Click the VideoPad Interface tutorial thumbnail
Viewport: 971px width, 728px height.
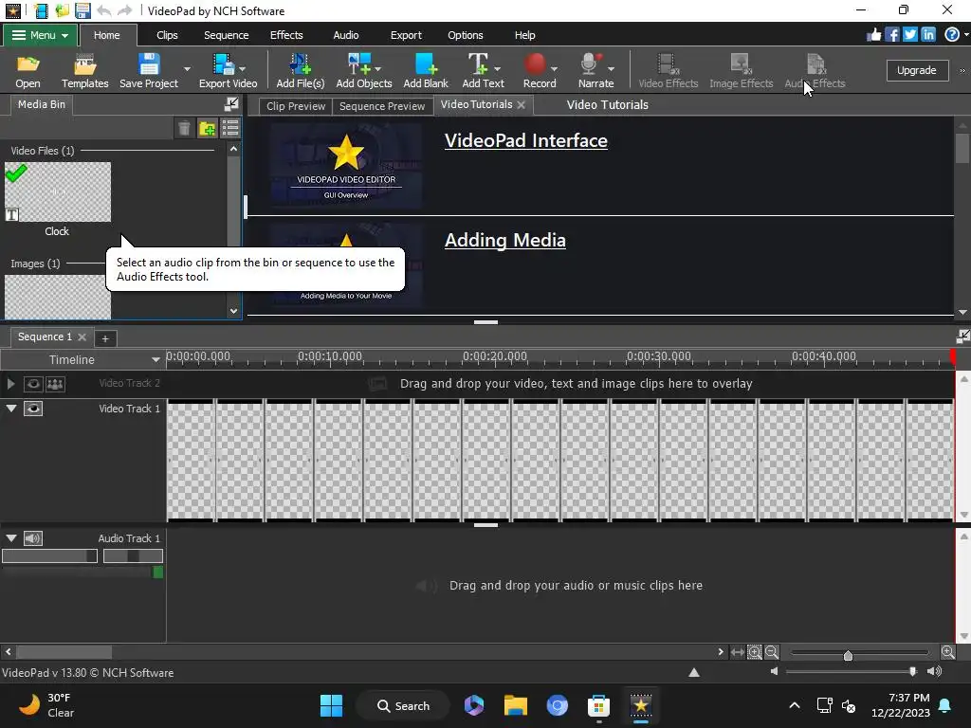(346, 166)
